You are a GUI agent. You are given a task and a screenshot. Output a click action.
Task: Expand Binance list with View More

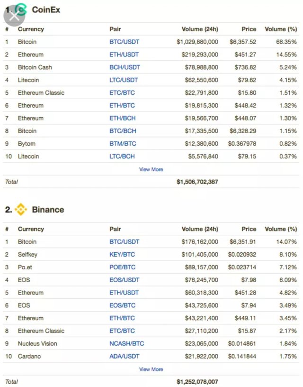[x=151, y=369]
